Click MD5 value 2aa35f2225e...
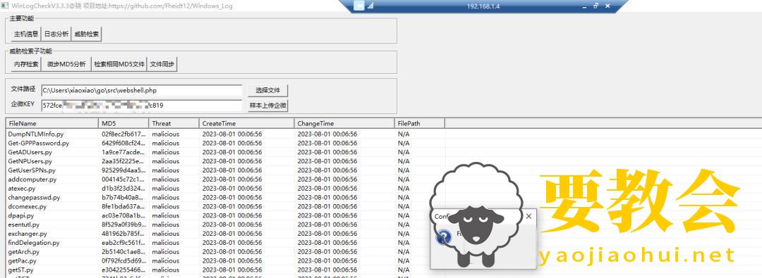 coord(123,161)
